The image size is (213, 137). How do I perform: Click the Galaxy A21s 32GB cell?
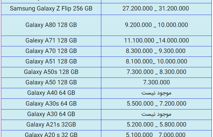click(51, 125)
